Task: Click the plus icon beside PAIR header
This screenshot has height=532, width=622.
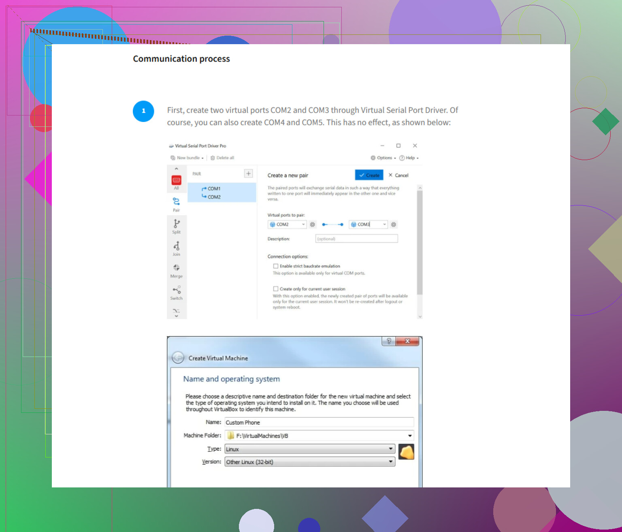Action: 248,174
